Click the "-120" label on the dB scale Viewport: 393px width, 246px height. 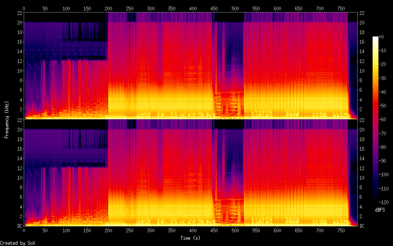(384, 203)
